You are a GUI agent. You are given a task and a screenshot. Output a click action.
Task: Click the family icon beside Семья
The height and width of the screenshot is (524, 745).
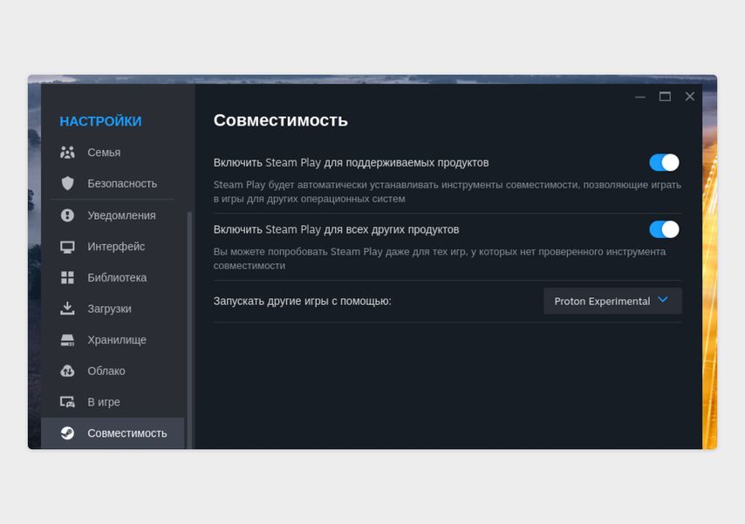(67, 153)
